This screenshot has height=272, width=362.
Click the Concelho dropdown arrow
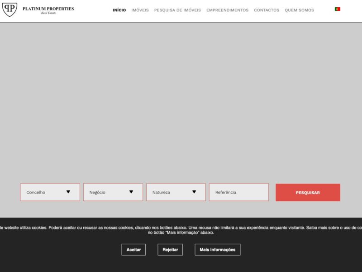tap(68, 192)
